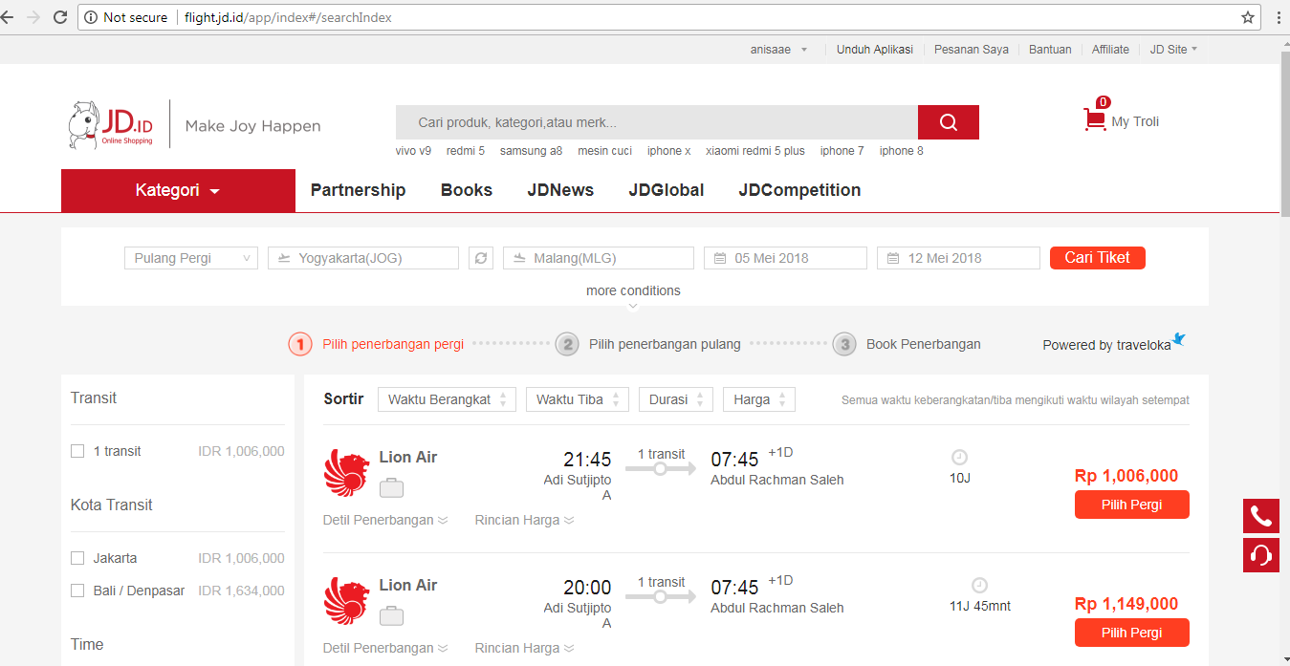Expand Detil Penerbangan for 21:45 flight
This screenshot has width=1290, height=666.
click(x=385, y=520)
